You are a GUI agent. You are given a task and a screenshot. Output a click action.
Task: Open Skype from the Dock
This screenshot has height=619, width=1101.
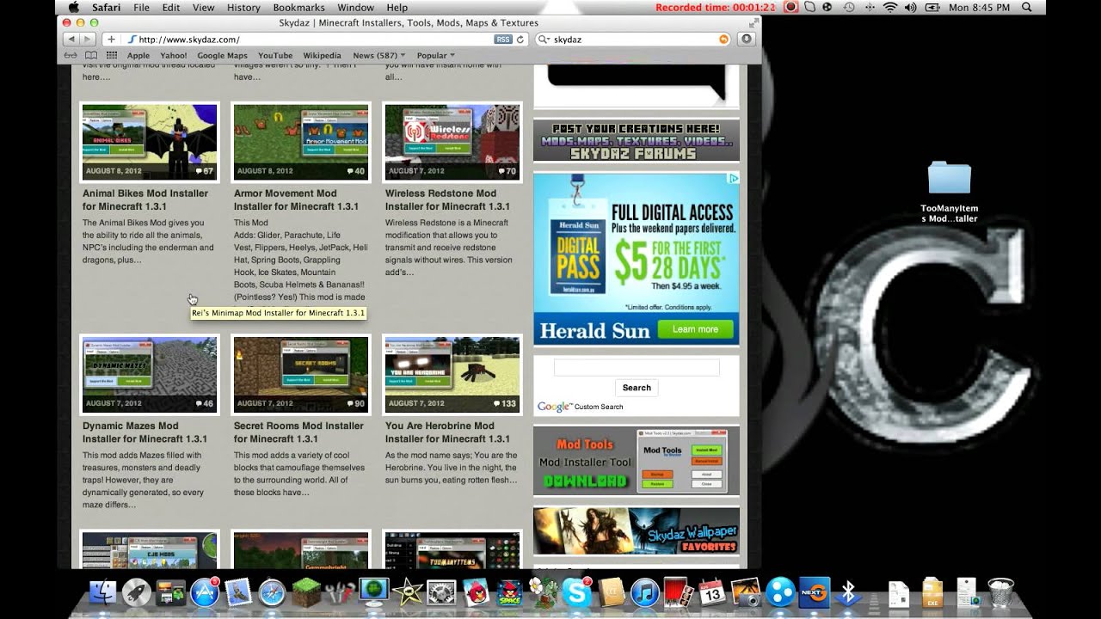point(576,591)
